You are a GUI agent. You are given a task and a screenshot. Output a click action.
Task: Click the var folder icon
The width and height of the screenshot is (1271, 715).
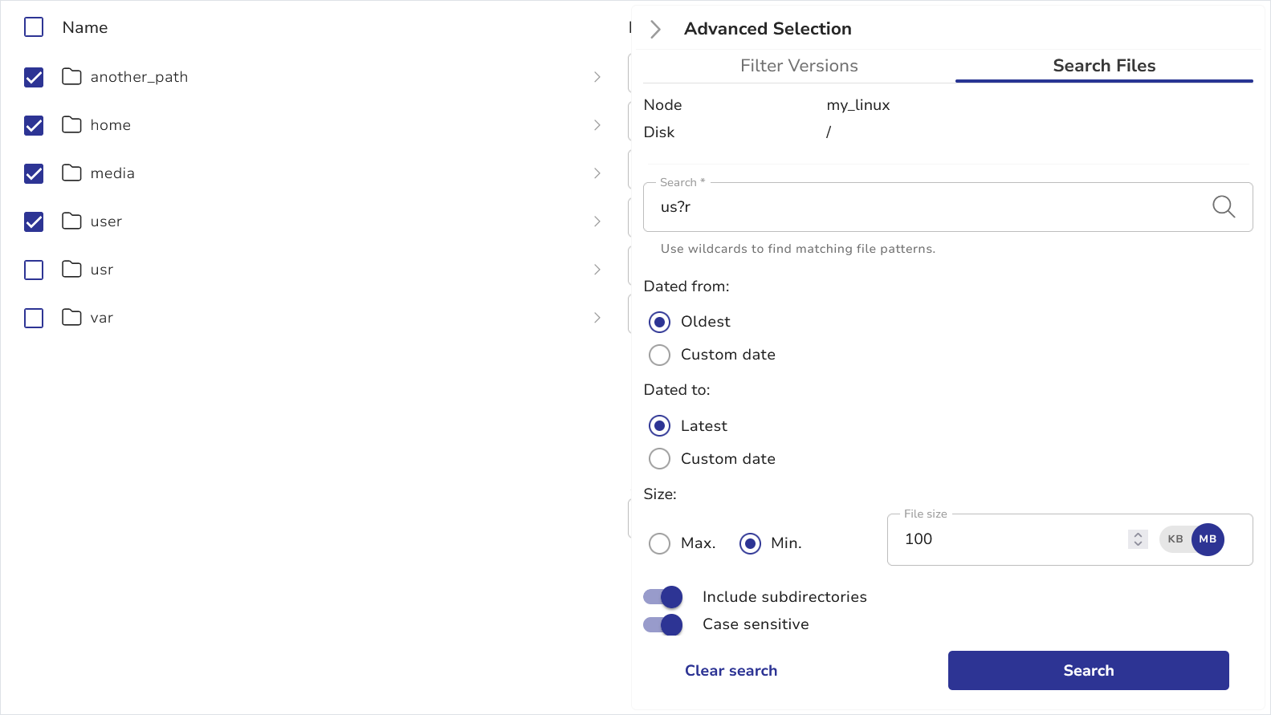(x=71, y=318)
